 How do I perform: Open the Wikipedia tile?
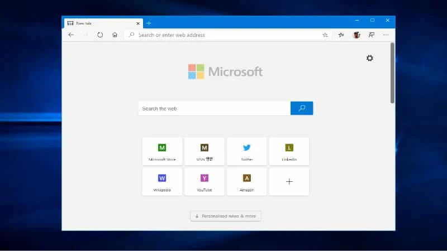click(162, 182)
